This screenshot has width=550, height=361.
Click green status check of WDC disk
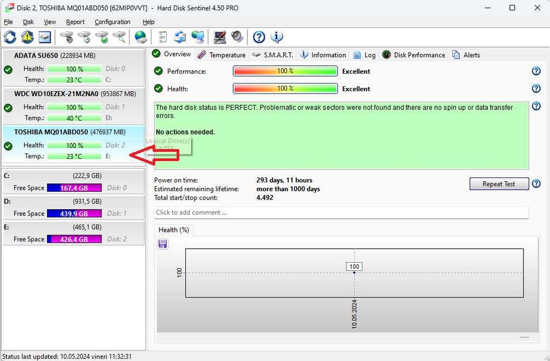8,108
